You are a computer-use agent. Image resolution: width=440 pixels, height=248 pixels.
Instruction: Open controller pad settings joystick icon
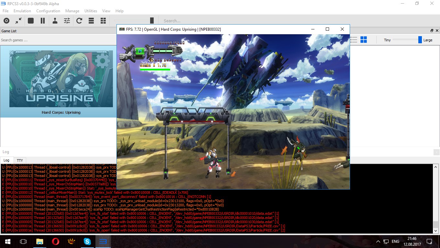coord(55,21)
